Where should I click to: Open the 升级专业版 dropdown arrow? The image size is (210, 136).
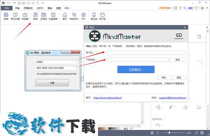[x=172, y=8]
